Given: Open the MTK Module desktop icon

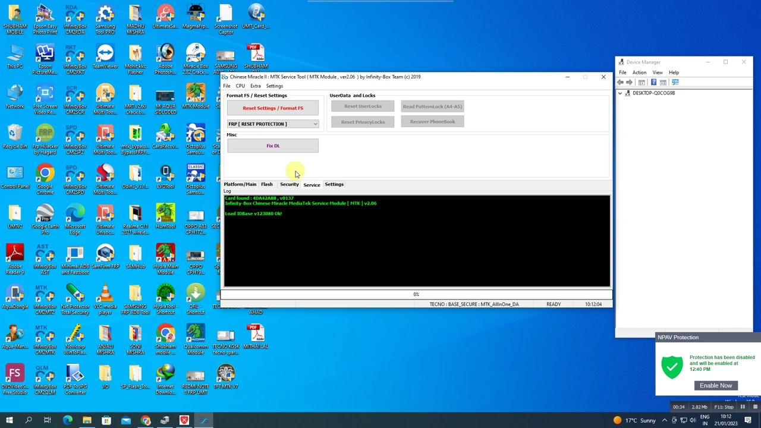Looking at the screenshot, I should 195,96.
